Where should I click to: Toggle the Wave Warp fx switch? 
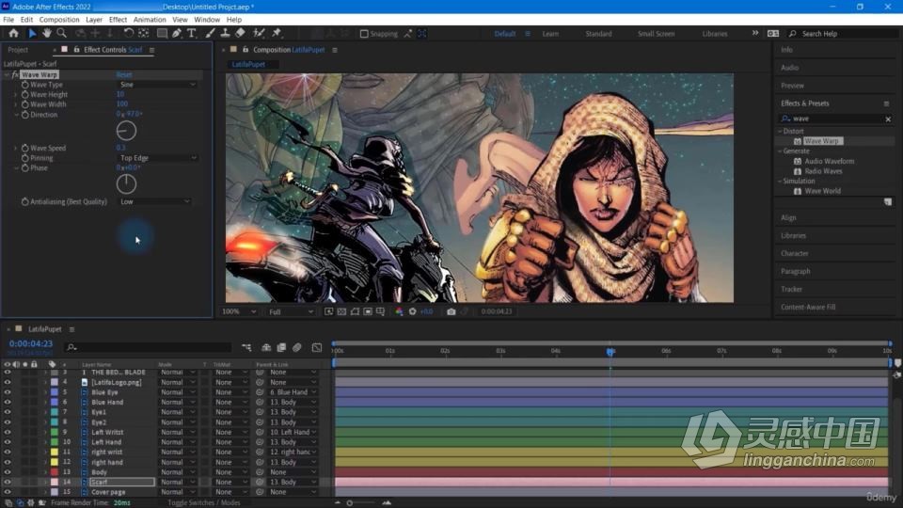click(15, 75)
